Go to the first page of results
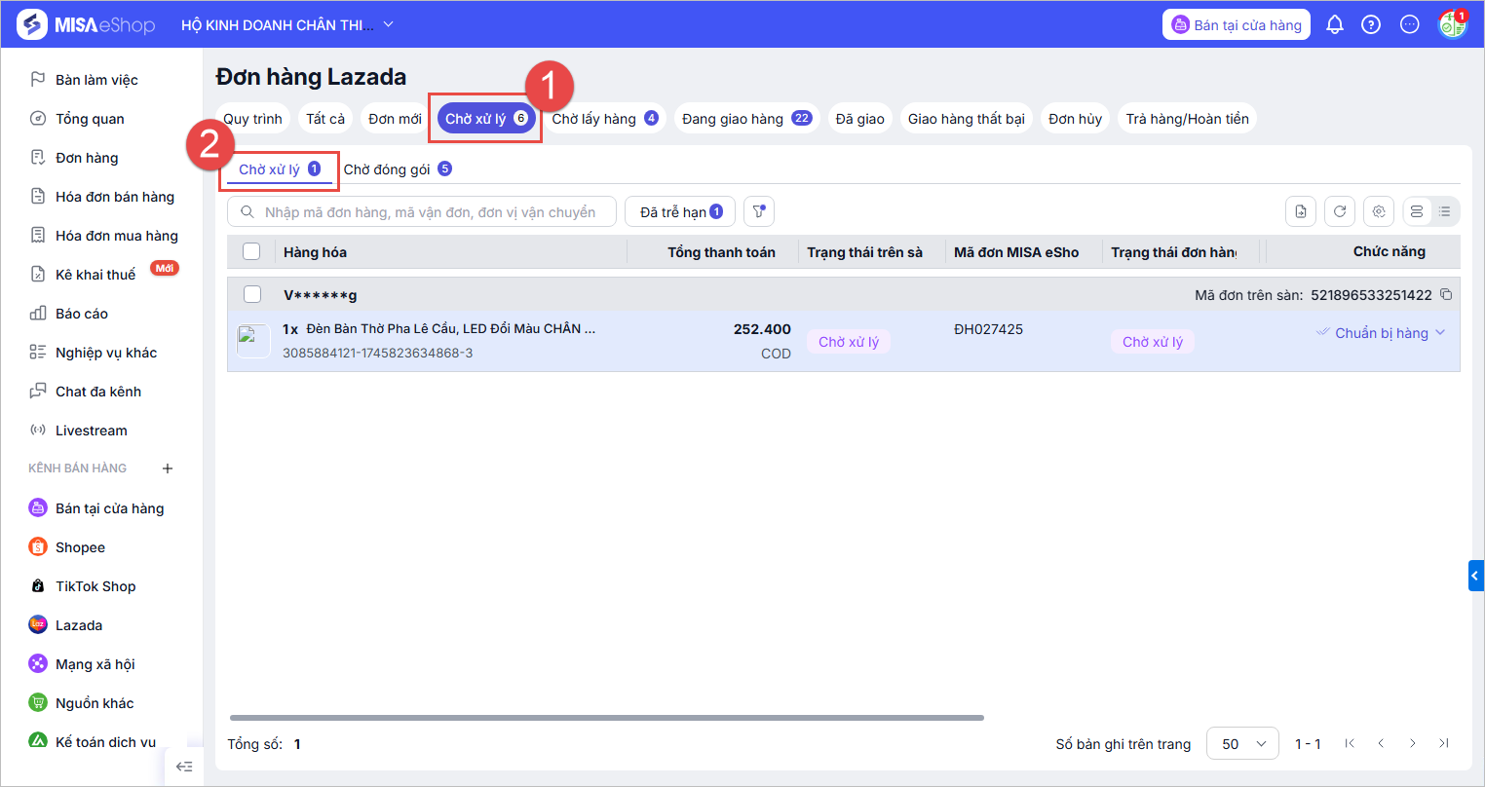Image resolution: width=1485 pixels, height=787 pixels. coord(1350,743)
